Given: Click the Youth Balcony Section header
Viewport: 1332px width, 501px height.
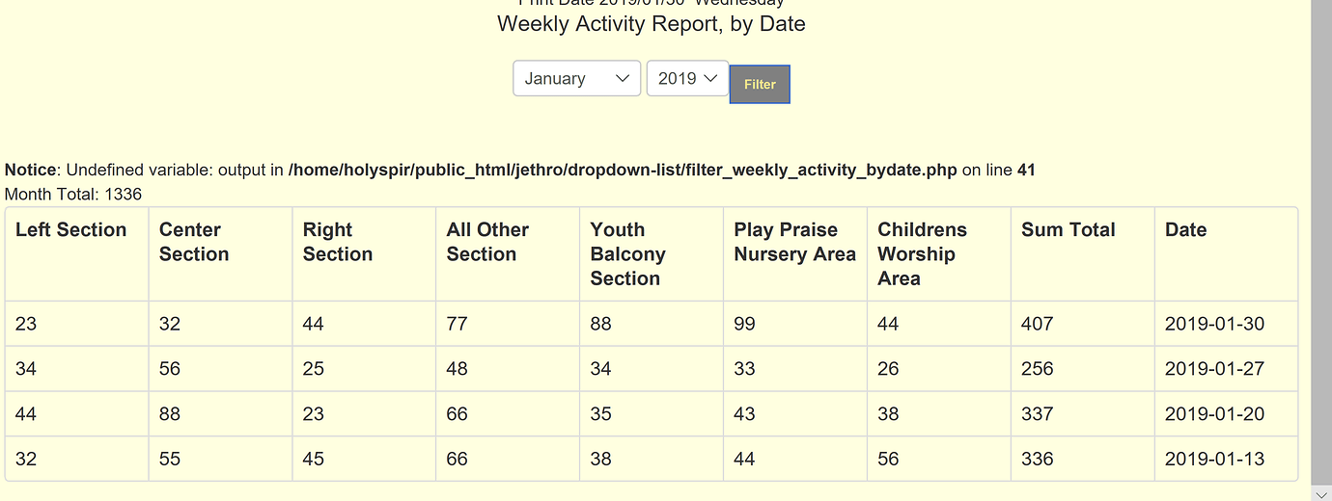Looking at the screenshot, I should (x=627, y=254).
